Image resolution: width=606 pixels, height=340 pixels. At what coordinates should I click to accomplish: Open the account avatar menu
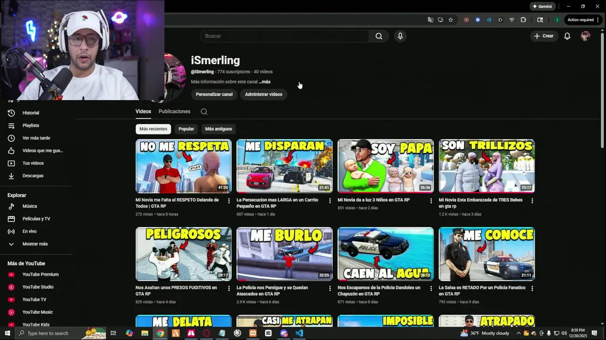pyautogui.click(x=586, y=36)
